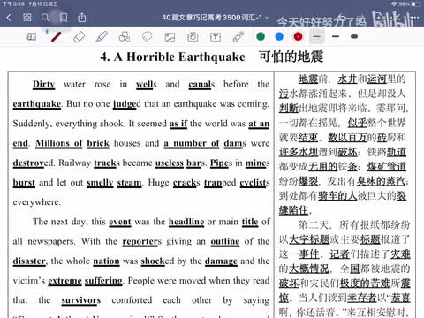The height and width of the screenshot is (318, 424).
Task: Tap the back arrow to leave the notebook
Action: (9, 18)
